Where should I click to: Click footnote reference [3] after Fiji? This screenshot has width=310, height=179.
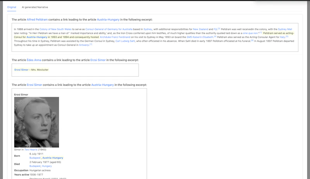219,29
